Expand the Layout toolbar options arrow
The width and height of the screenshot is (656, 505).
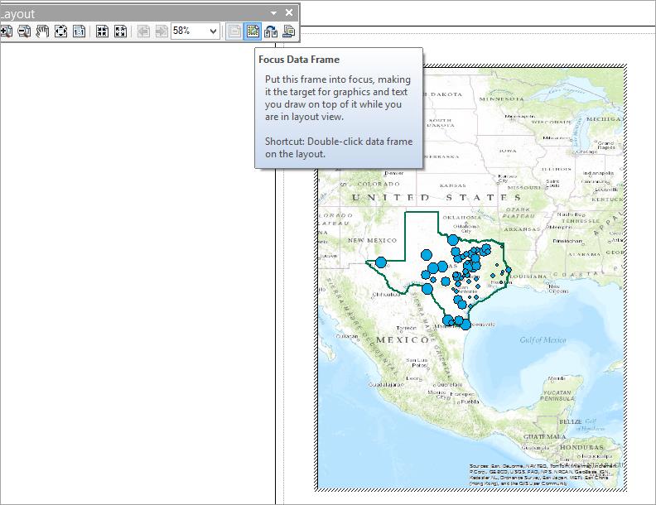click(x=274, y=12)
